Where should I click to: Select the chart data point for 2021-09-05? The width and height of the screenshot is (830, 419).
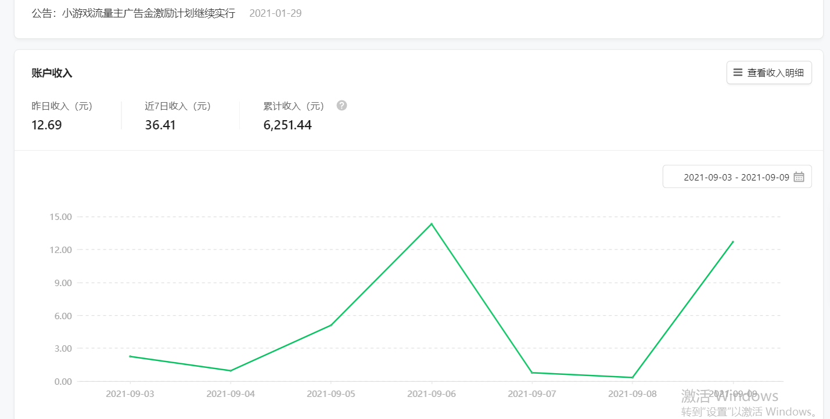pyautogui.click(x=331, y=325)
